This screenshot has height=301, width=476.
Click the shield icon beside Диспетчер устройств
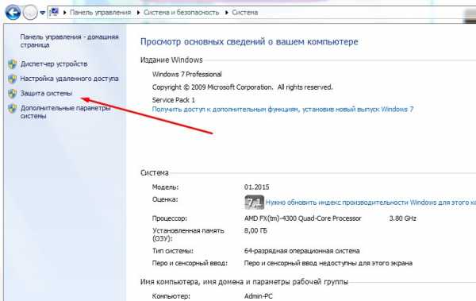[13, 64]
